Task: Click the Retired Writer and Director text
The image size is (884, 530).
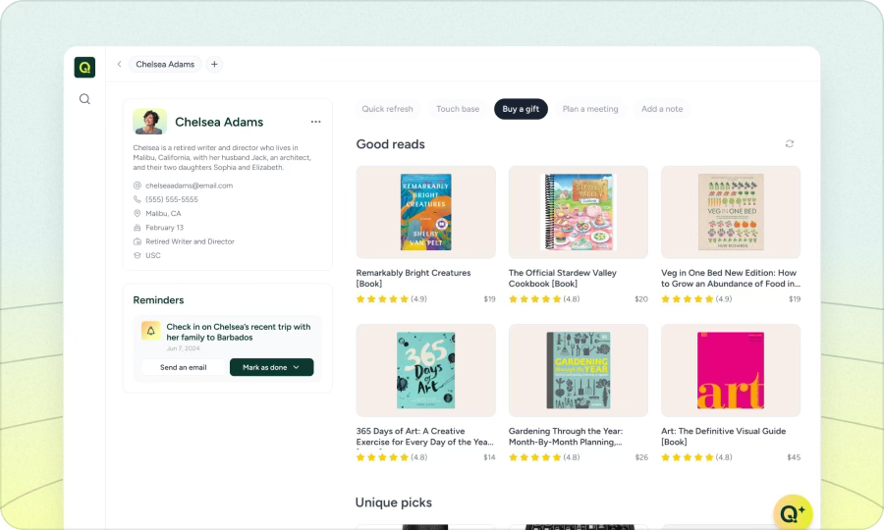Action: tap(190, 241)
